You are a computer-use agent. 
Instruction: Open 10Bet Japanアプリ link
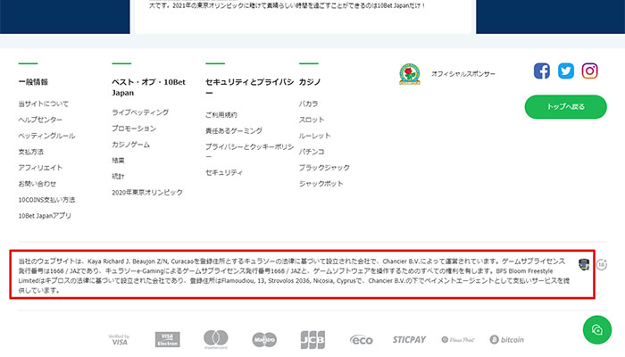pos(45,216)
